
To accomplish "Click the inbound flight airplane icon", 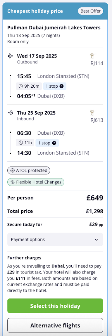I will coord(10,113).
